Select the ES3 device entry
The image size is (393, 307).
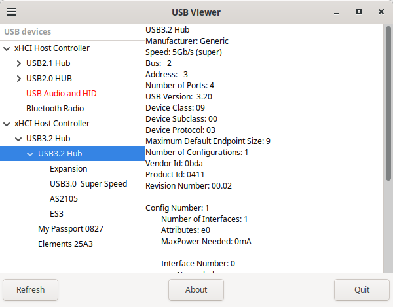click(56, 214)
